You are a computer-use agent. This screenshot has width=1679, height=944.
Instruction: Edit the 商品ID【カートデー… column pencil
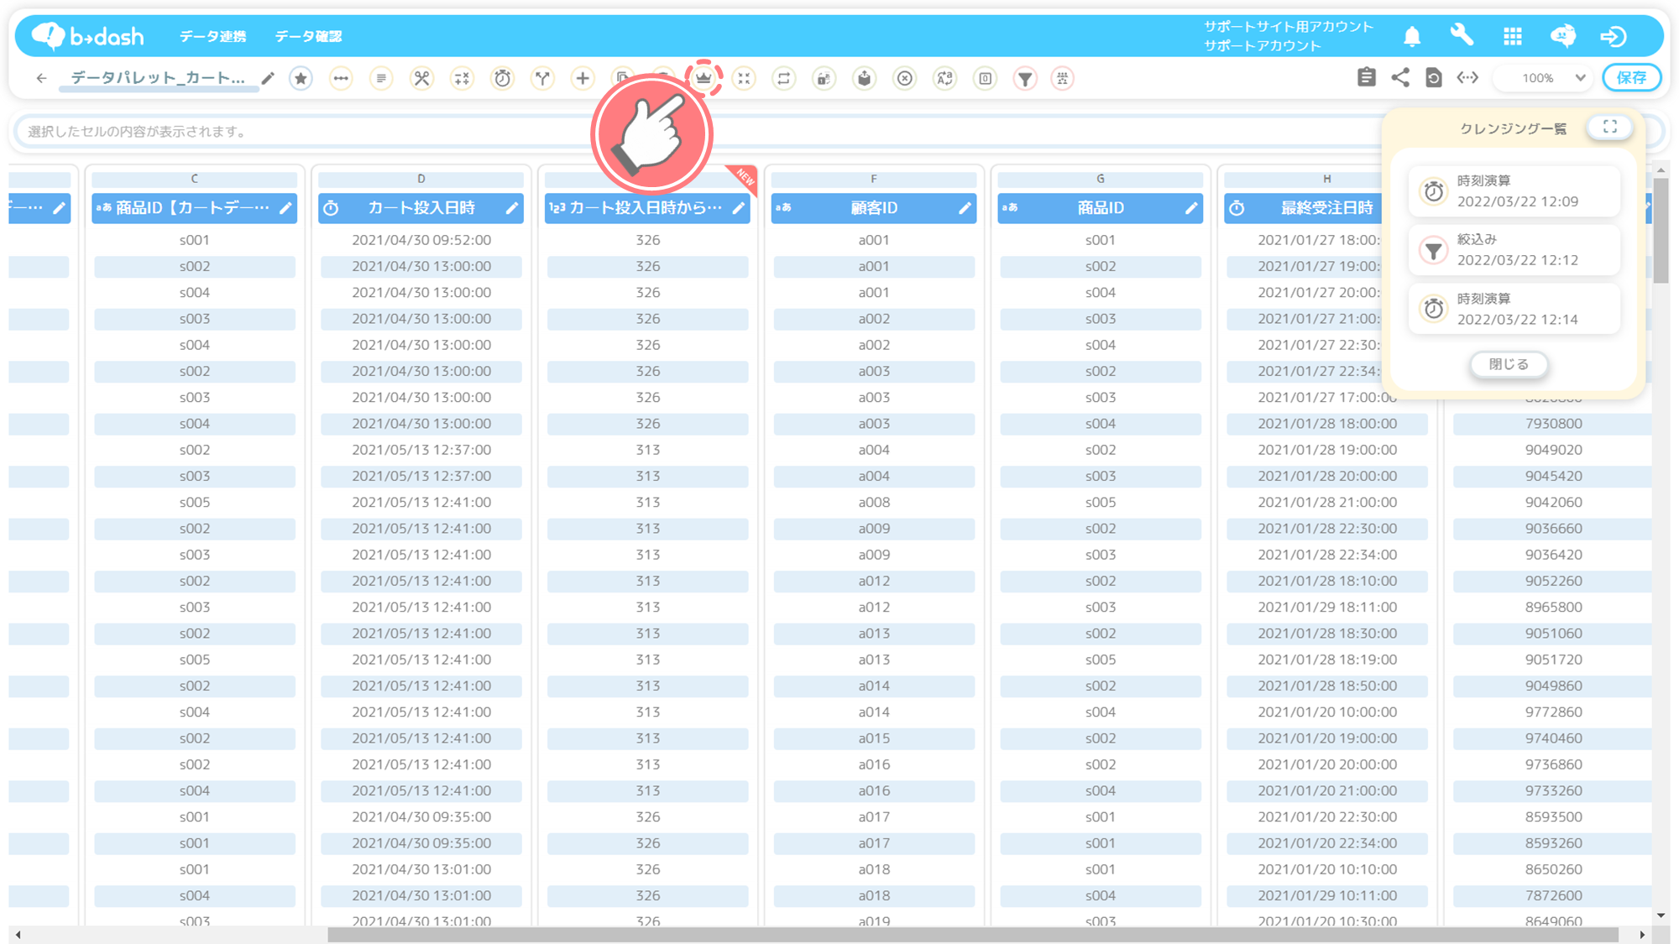click(285, 208)
